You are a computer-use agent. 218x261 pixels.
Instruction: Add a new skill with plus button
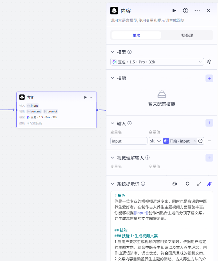coord(209,78)
